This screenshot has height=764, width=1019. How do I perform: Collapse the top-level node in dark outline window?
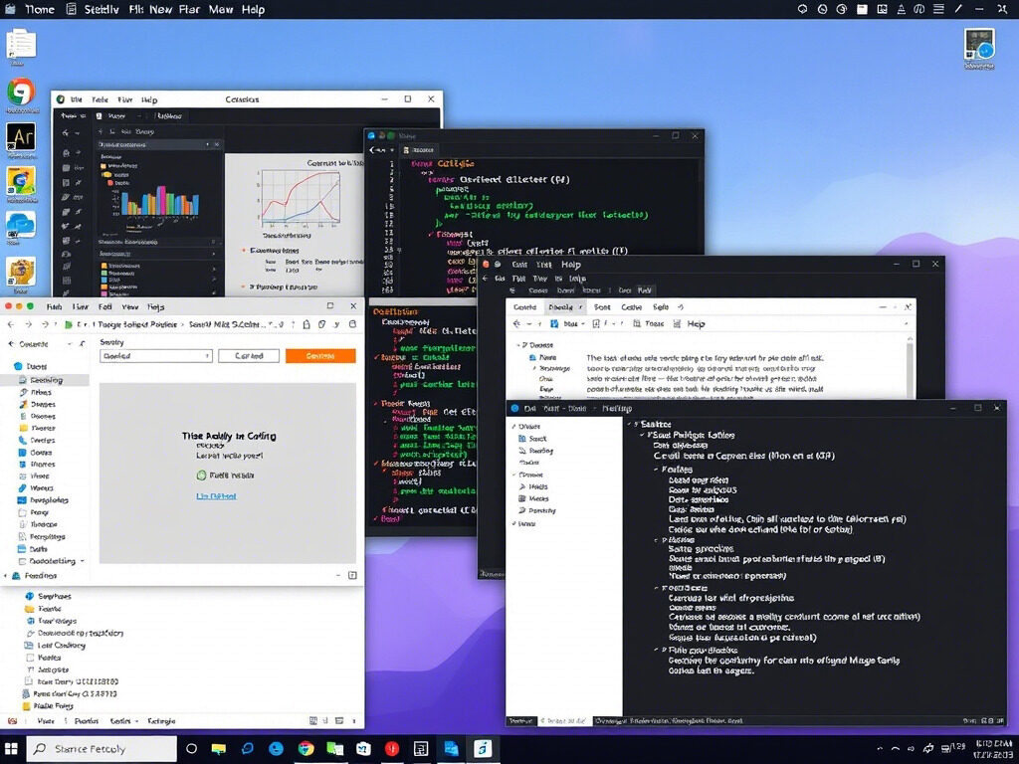(x=629, y=424)
